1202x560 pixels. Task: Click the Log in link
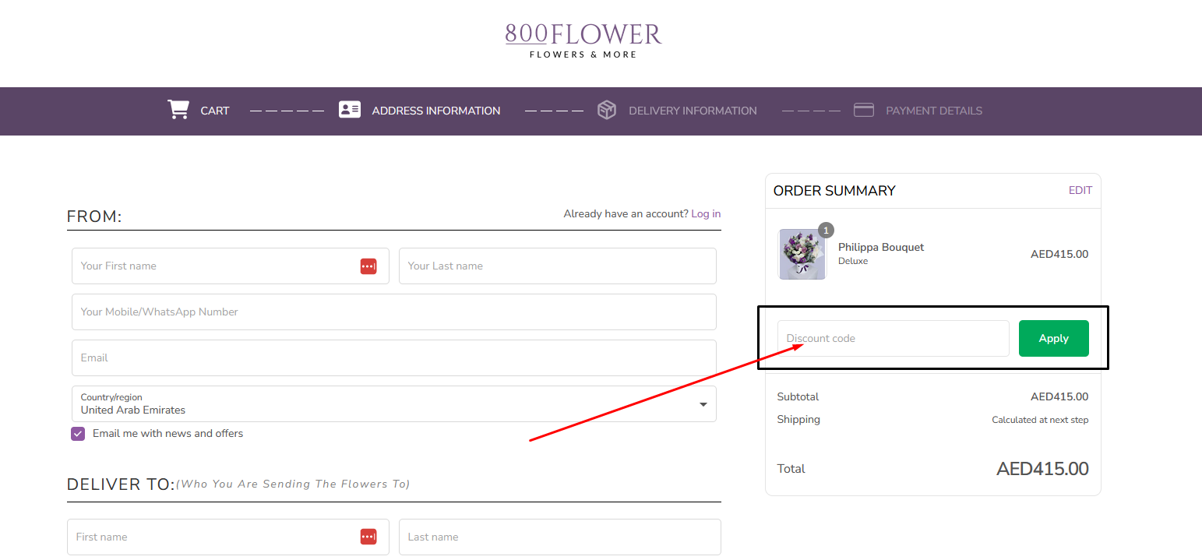coord(706,213)
